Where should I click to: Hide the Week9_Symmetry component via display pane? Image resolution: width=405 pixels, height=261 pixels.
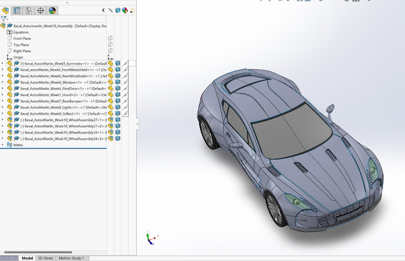click(x=110, y=63)
